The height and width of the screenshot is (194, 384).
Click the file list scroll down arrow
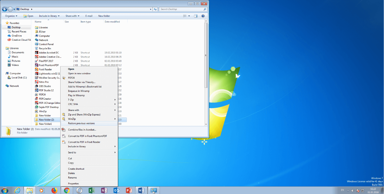(206, 124)
